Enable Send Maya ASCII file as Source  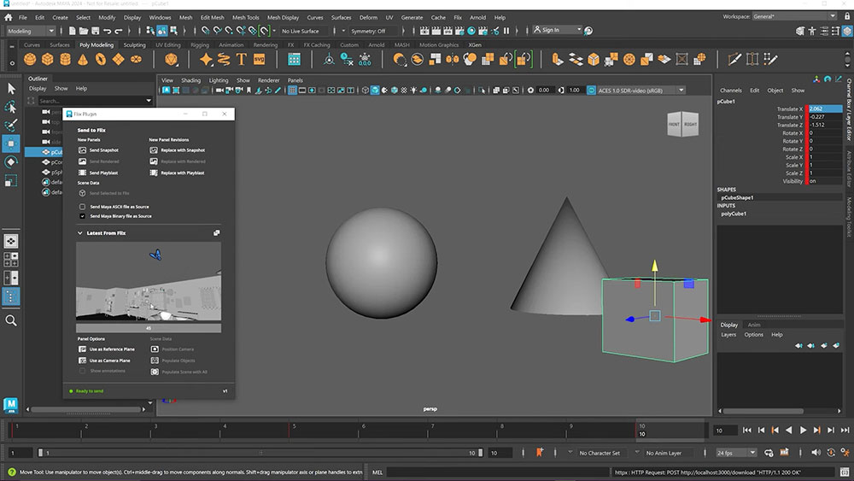(83, 207)
